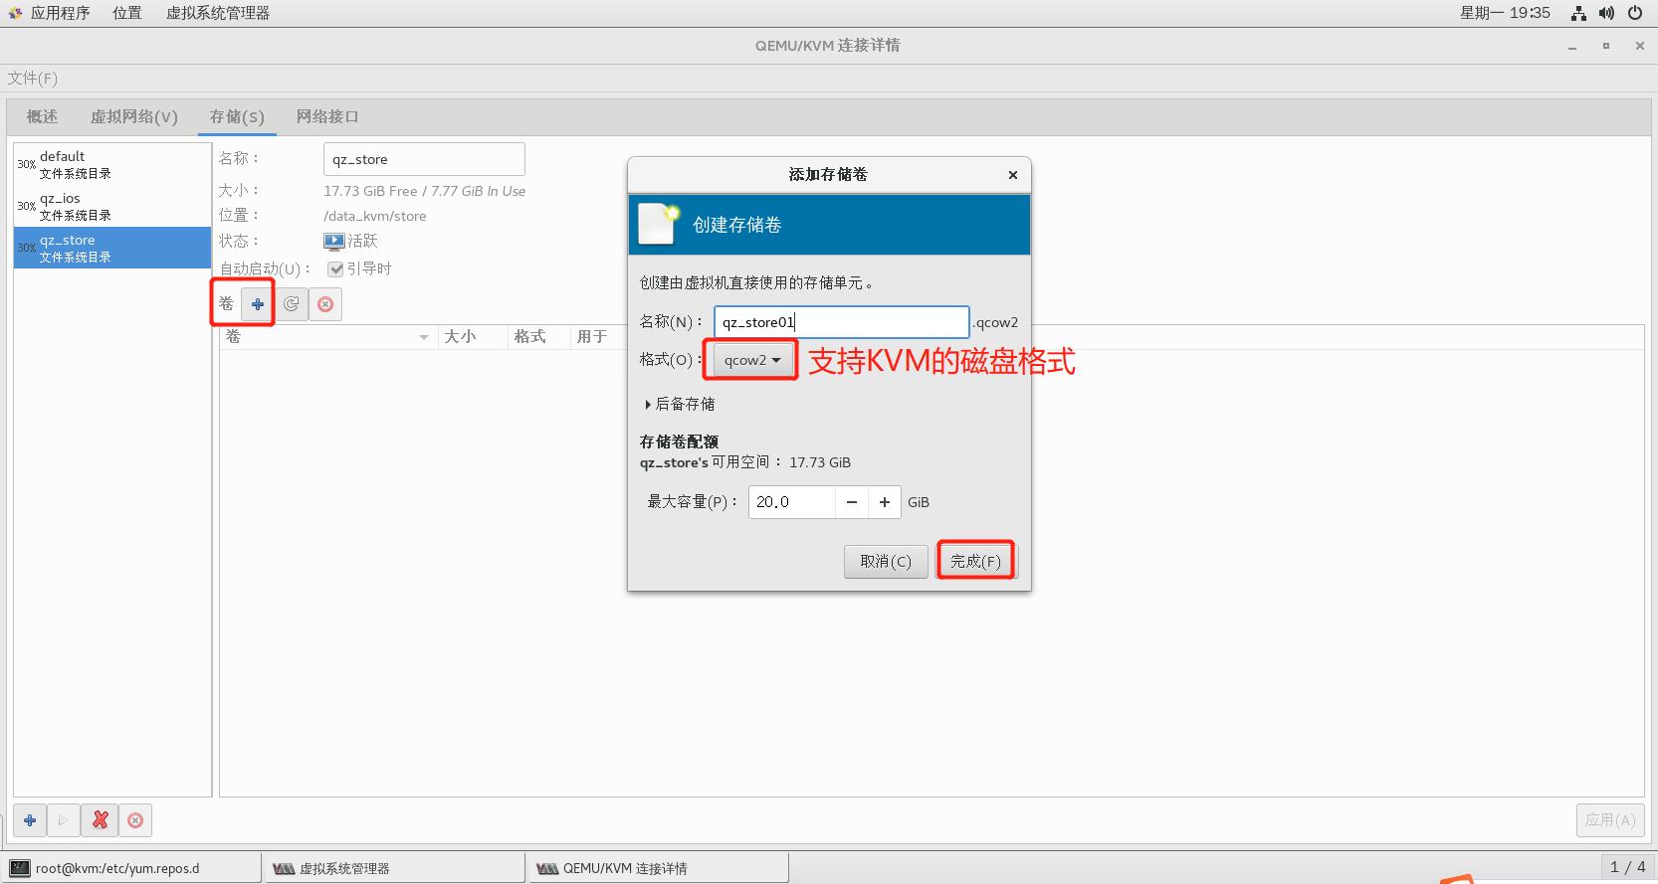
Task: Open the terminal taskbar entry
Action: (130, 868)
